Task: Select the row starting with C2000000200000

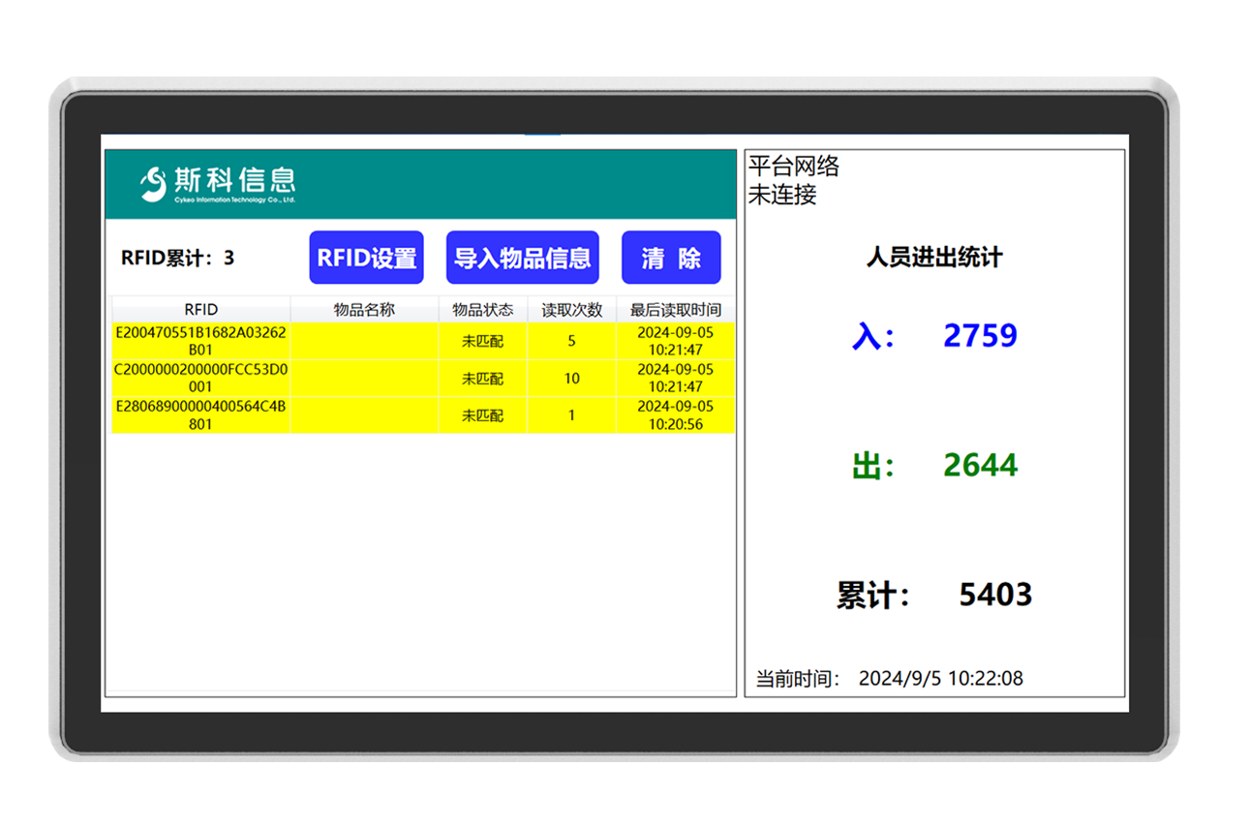Action: tap(199, 378)
